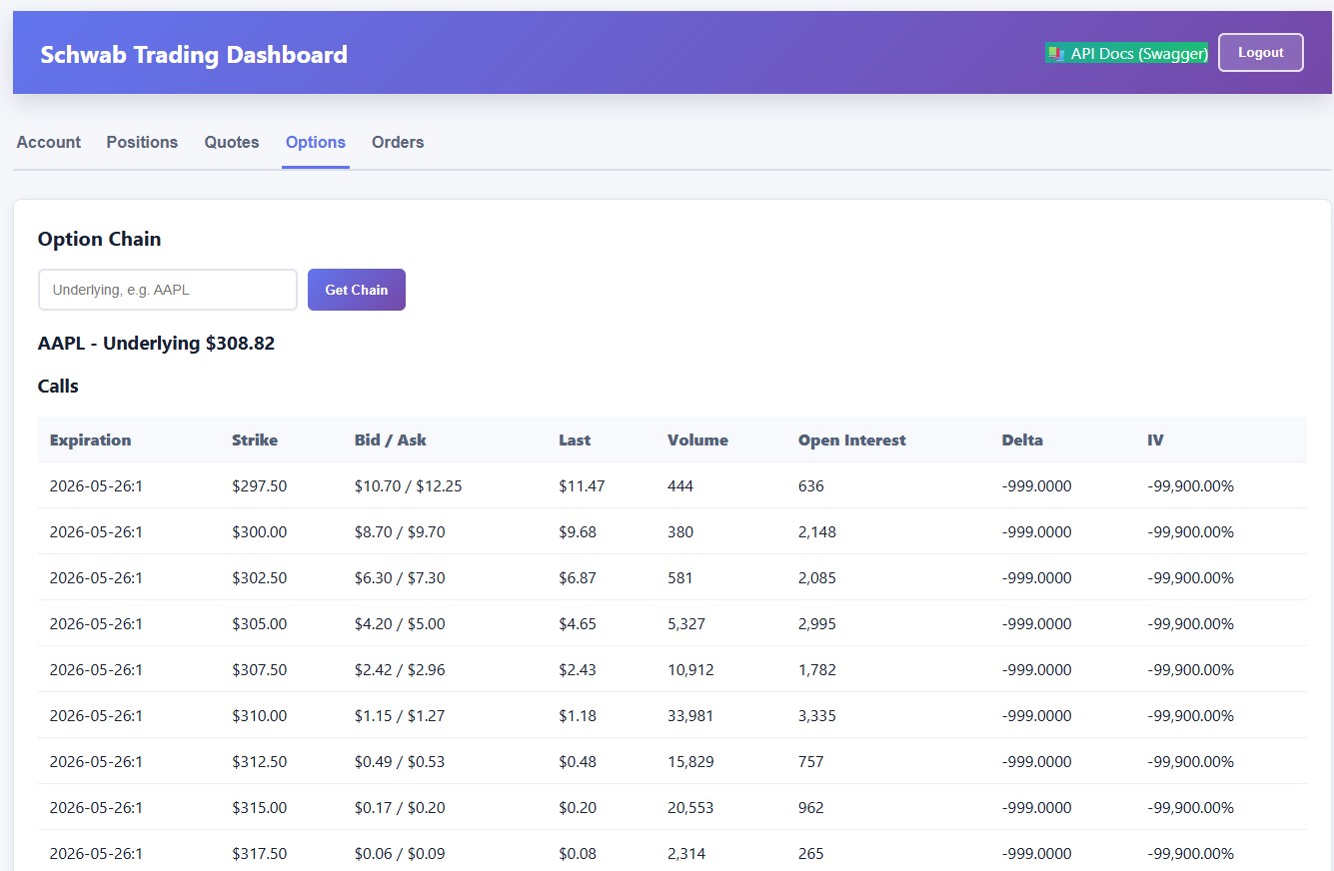1334x871 pixels.
Task: Click the open interest value 962
Action: pos(811,808)
